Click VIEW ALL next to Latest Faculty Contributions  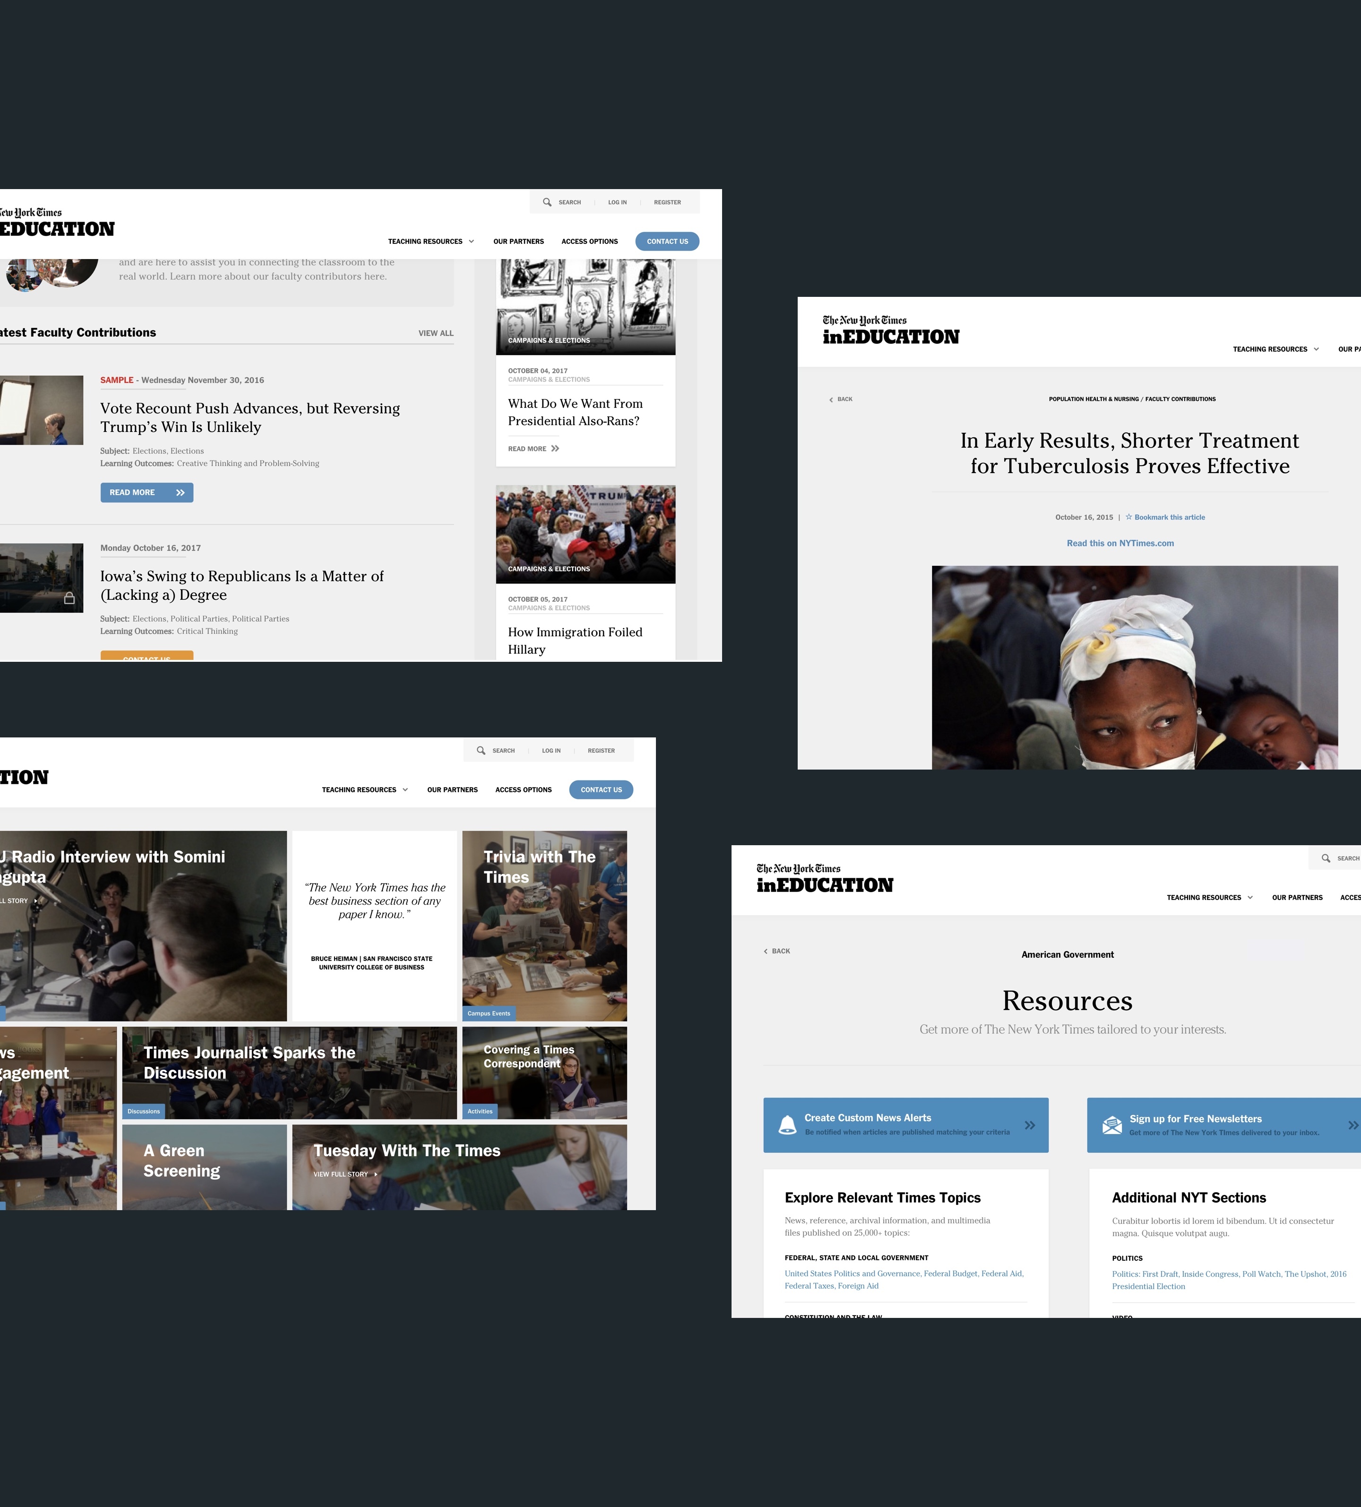point(436,333)
